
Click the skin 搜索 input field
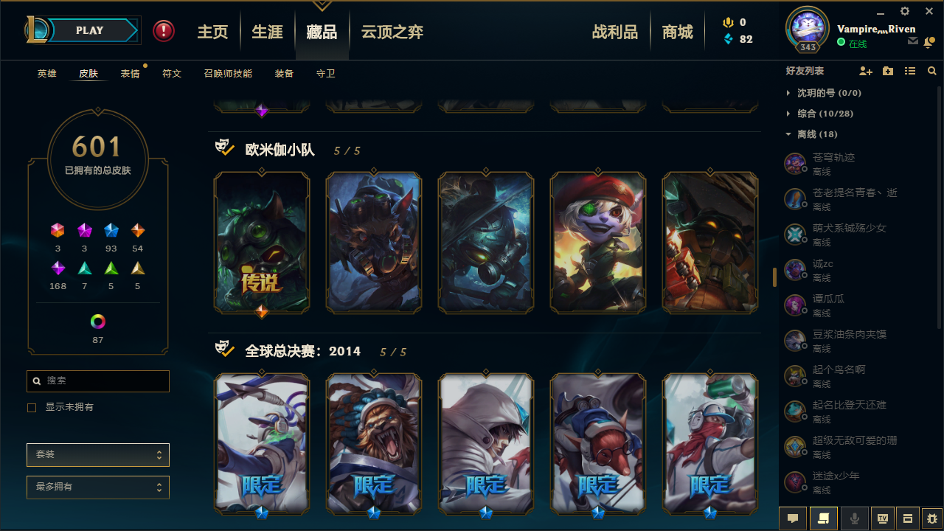point(98,381)
